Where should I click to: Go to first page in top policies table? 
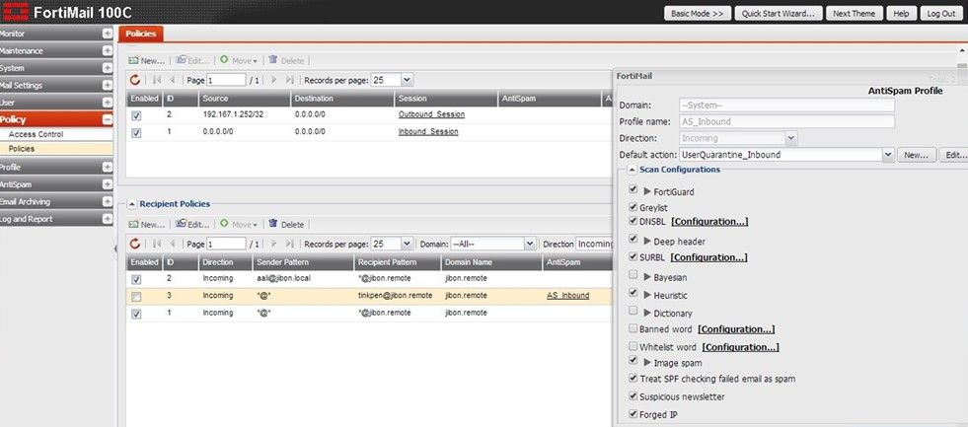pos(157,80)
